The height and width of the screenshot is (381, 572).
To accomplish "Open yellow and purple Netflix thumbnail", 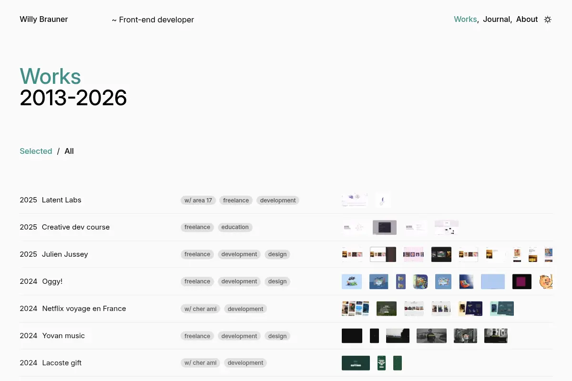I will 470,309.
